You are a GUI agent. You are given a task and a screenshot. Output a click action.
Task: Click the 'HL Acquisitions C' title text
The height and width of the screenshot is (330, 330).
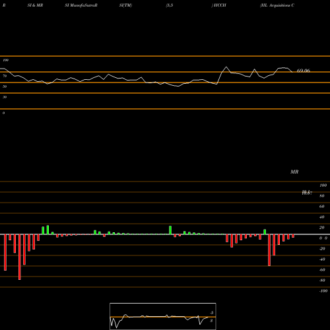(x=277, y=5)
